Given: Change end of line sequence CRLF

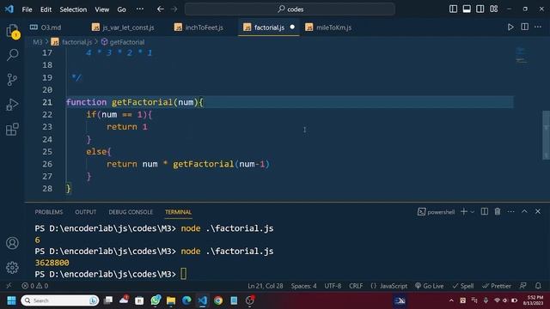Looking at the screenshot, I should coord(356,286).
